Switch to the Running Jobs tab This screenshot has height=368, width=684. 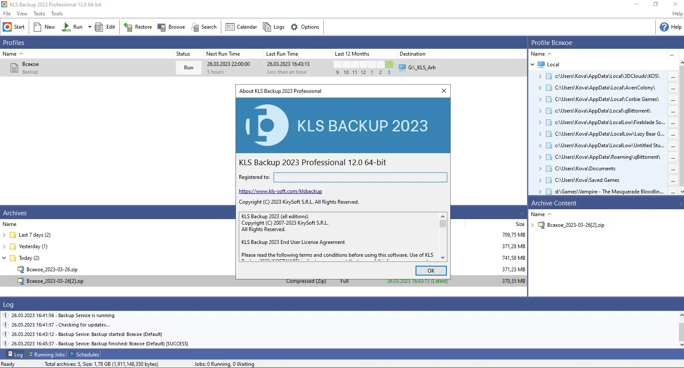(46, 354)
